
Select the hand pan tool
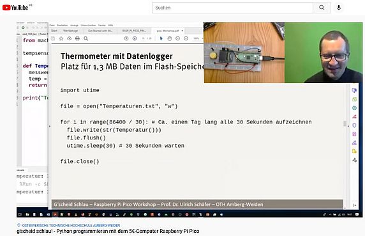pyautogui.click(x=170, y=38)
